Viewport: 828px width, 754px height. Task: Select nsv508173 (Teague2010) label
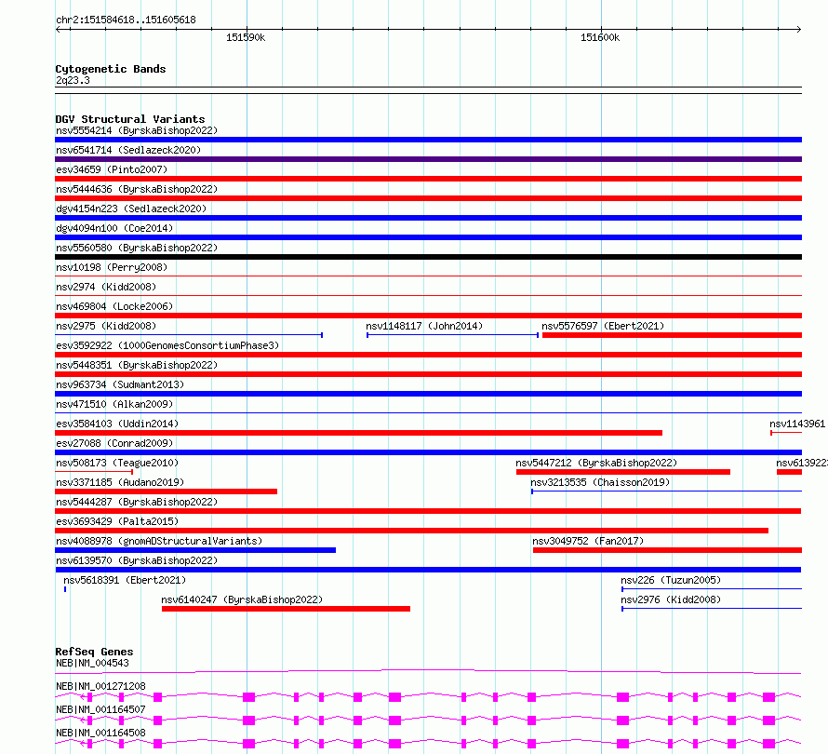[x=117, y=463]
